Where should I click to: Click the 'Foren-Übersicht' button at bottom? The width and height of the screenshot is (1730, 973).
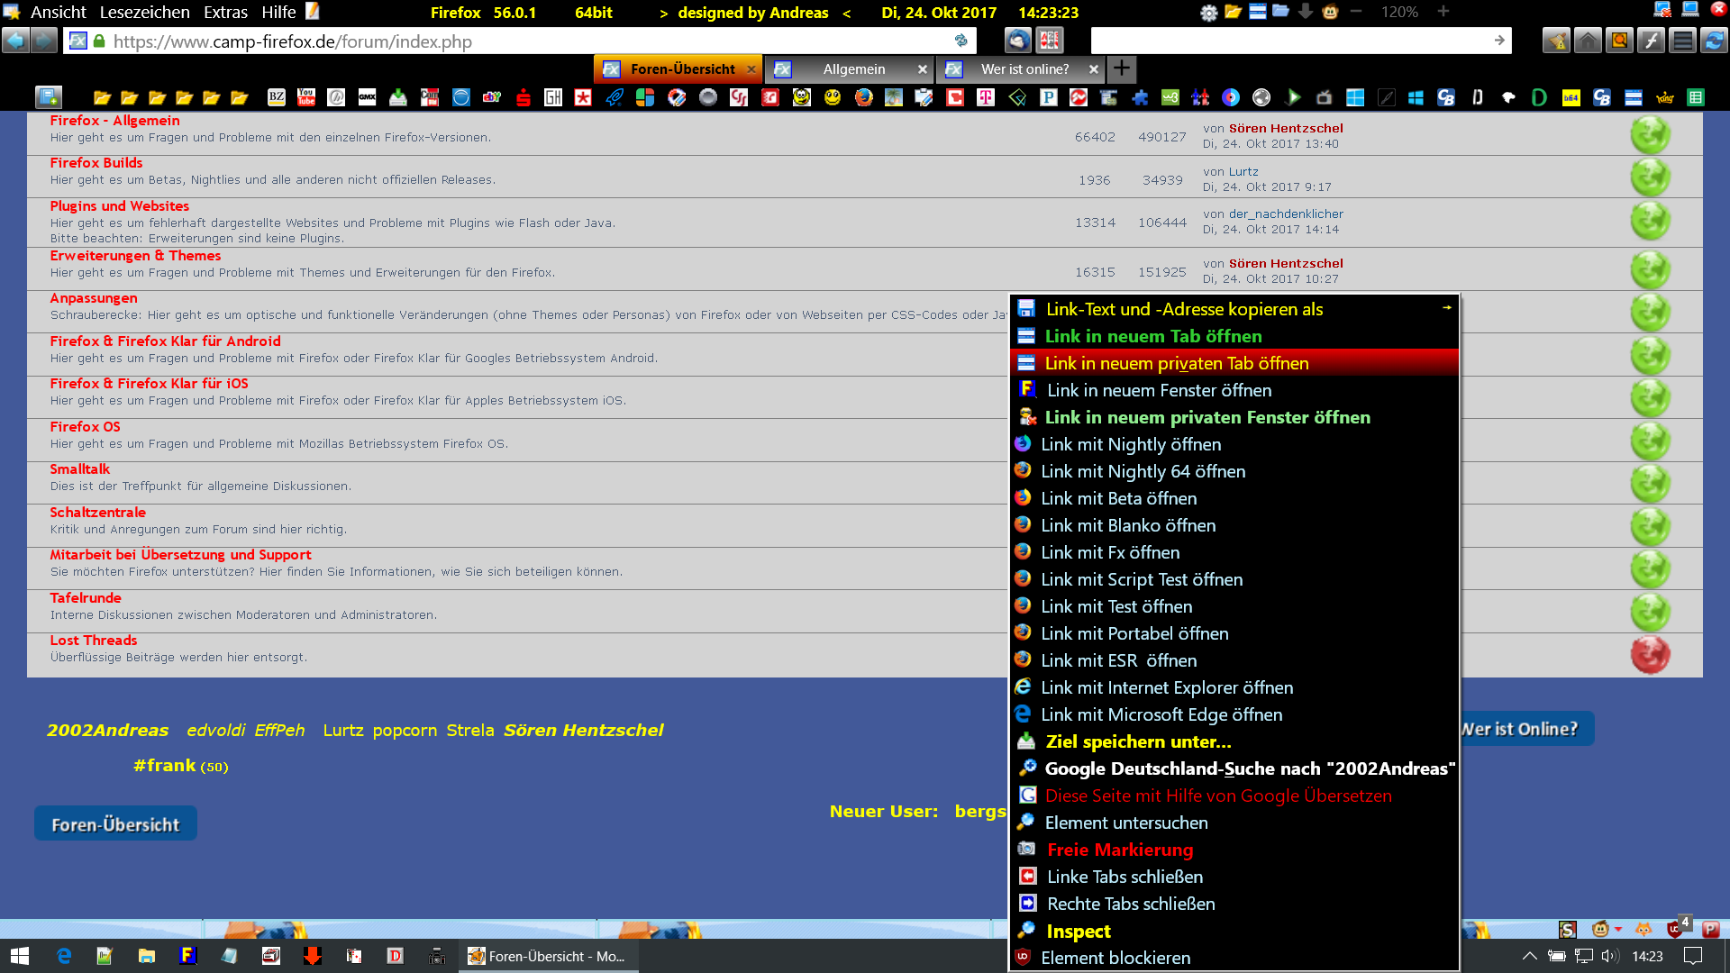(115, 824)
